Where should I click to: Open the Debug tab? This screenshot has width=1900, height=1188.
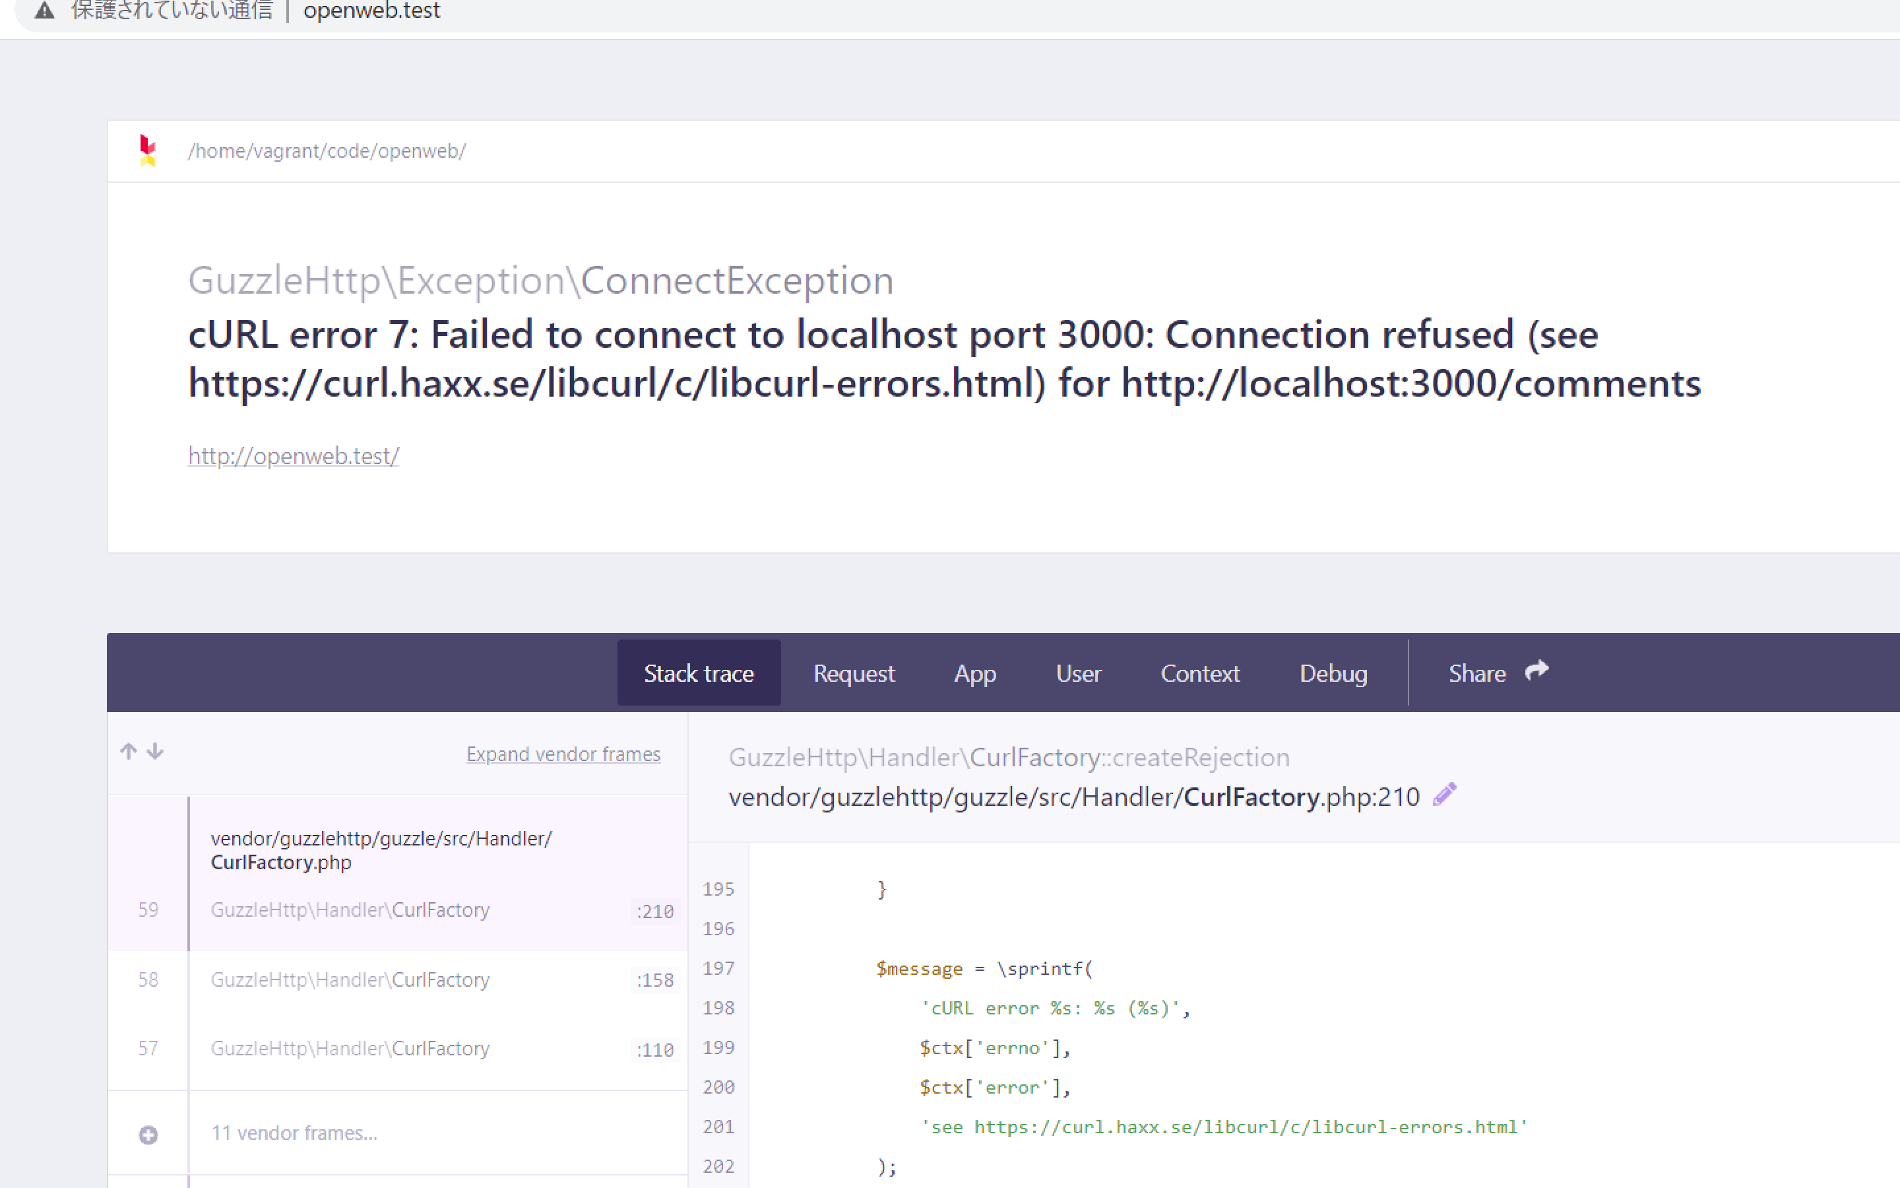(x=1333, y=673)
